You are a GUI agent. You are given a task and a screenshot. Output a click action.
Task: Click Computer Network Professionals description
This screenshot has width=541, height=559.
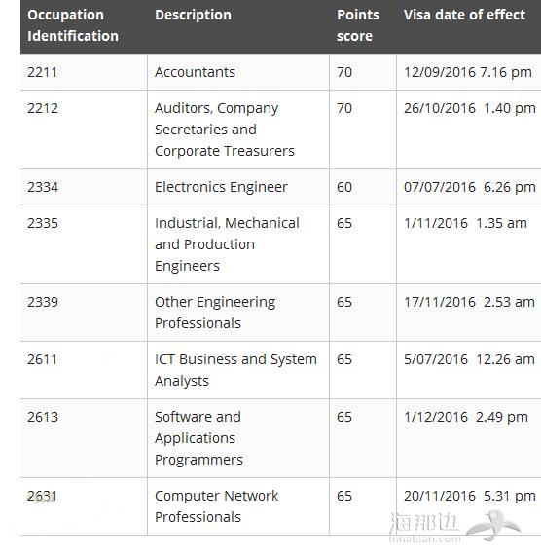click(216, 506)
